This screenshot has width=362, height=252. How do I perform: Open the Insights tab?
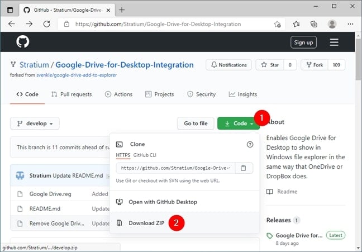point(242,94)
